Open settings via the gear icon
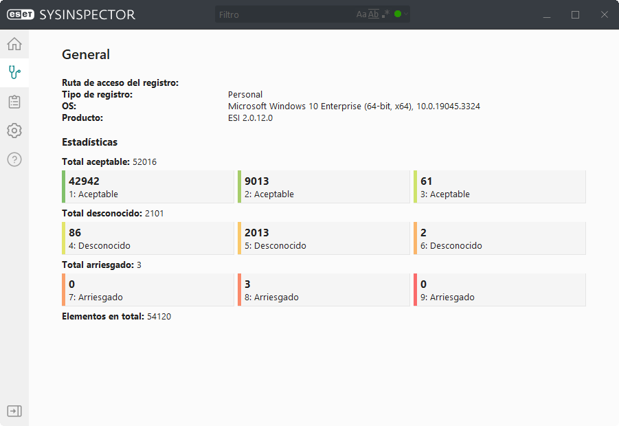Image resolution: width=619 pixels, height=426 pixels. [14, 131]
